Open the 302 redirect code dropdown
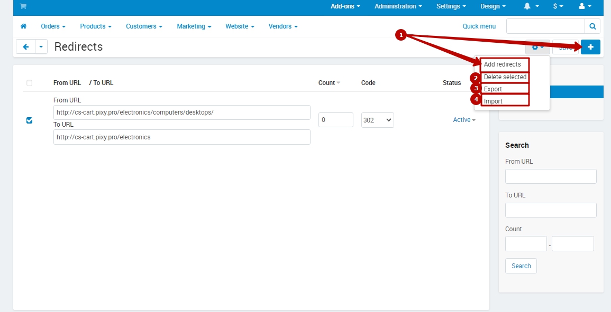611x312 pixels. pyautogui.click(x=377, y=120)
